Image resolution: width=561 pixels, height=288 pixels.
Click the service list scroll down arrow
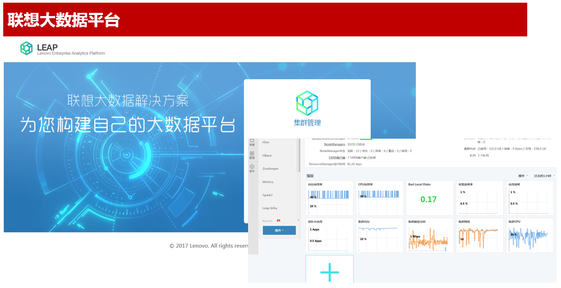(x=298, y=220)
